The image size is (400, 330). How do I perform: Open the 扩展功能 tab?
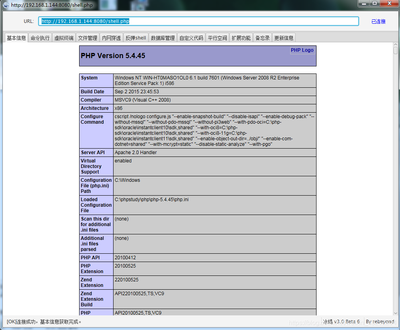point(241,38)
